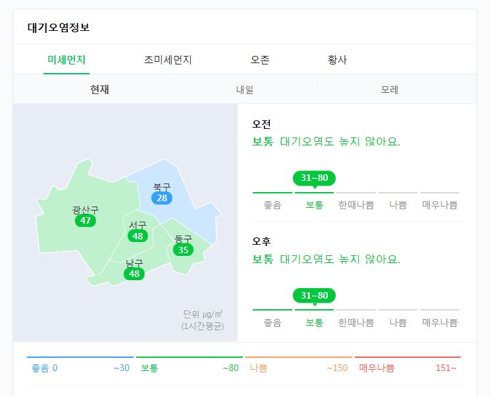The image size is (491, 396).
Task: Click the afternoon 31~80 range bubble
Action: pyautogui.click(x=314, y=295)
